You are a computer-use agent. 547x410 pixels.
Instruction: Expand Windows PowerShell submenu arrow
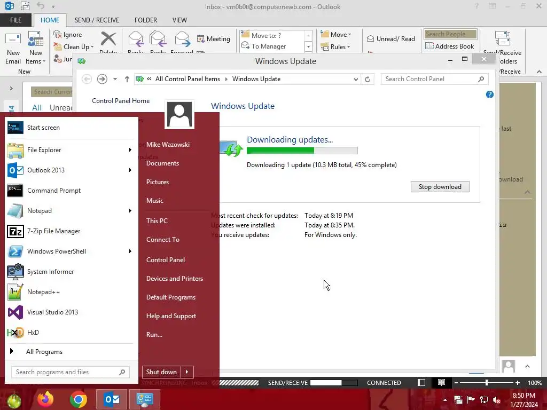click(130, 251)
